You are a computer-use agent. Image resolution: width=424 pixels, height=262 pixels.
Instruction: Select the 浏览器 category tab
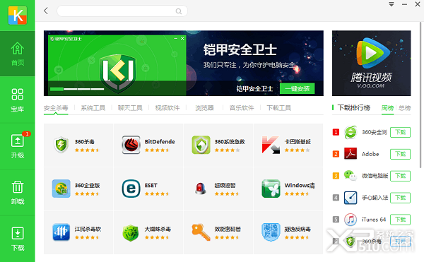point(204,108)
